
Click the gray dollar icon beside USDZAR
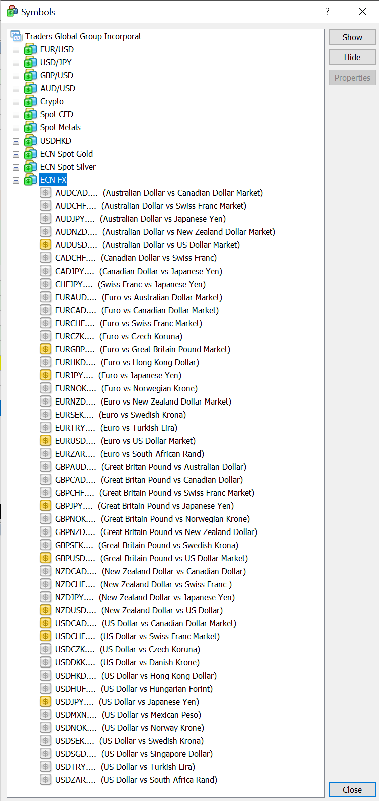pos(46,780)
